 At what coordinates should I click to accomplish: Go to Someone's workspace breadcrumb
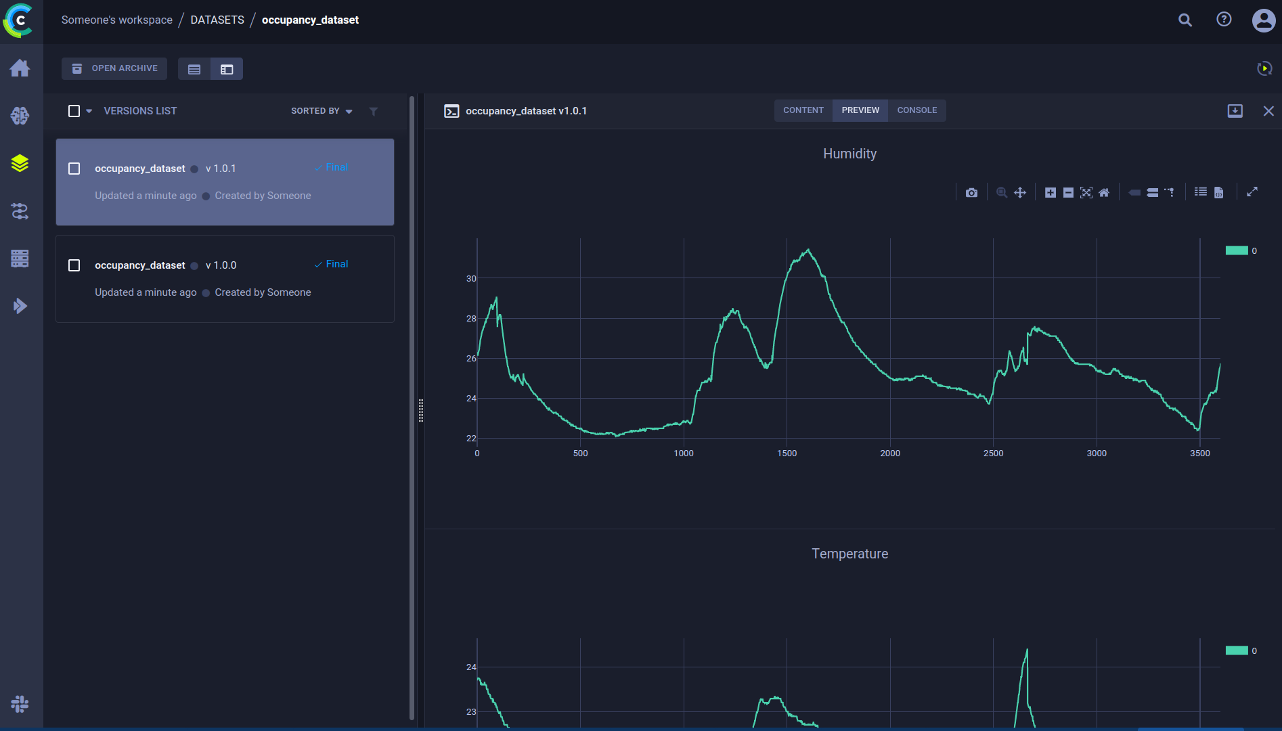[x=116, y=20]
